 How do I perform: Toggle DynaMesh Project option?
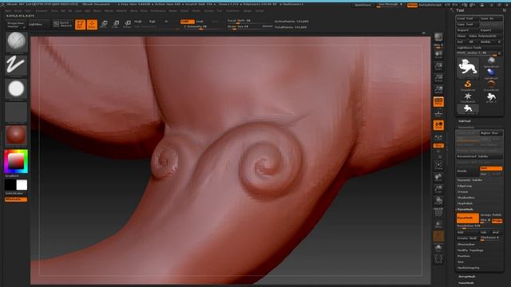coord(497,221)
